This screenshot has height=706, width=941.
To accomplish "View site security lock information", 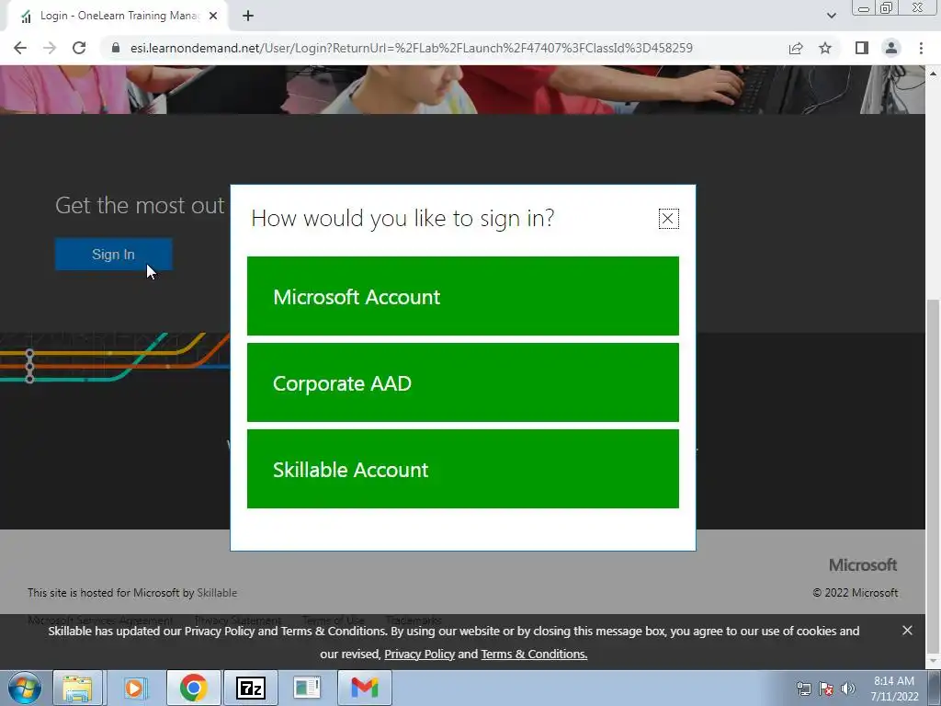I will pos(116,48).
